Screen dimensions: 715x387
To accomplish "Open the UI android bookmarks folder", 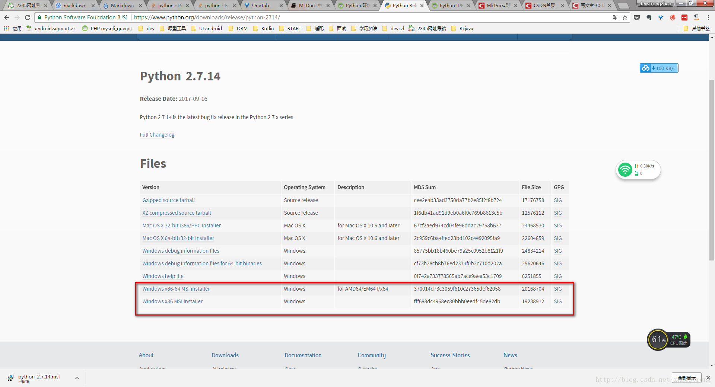I will coord(207,28).
